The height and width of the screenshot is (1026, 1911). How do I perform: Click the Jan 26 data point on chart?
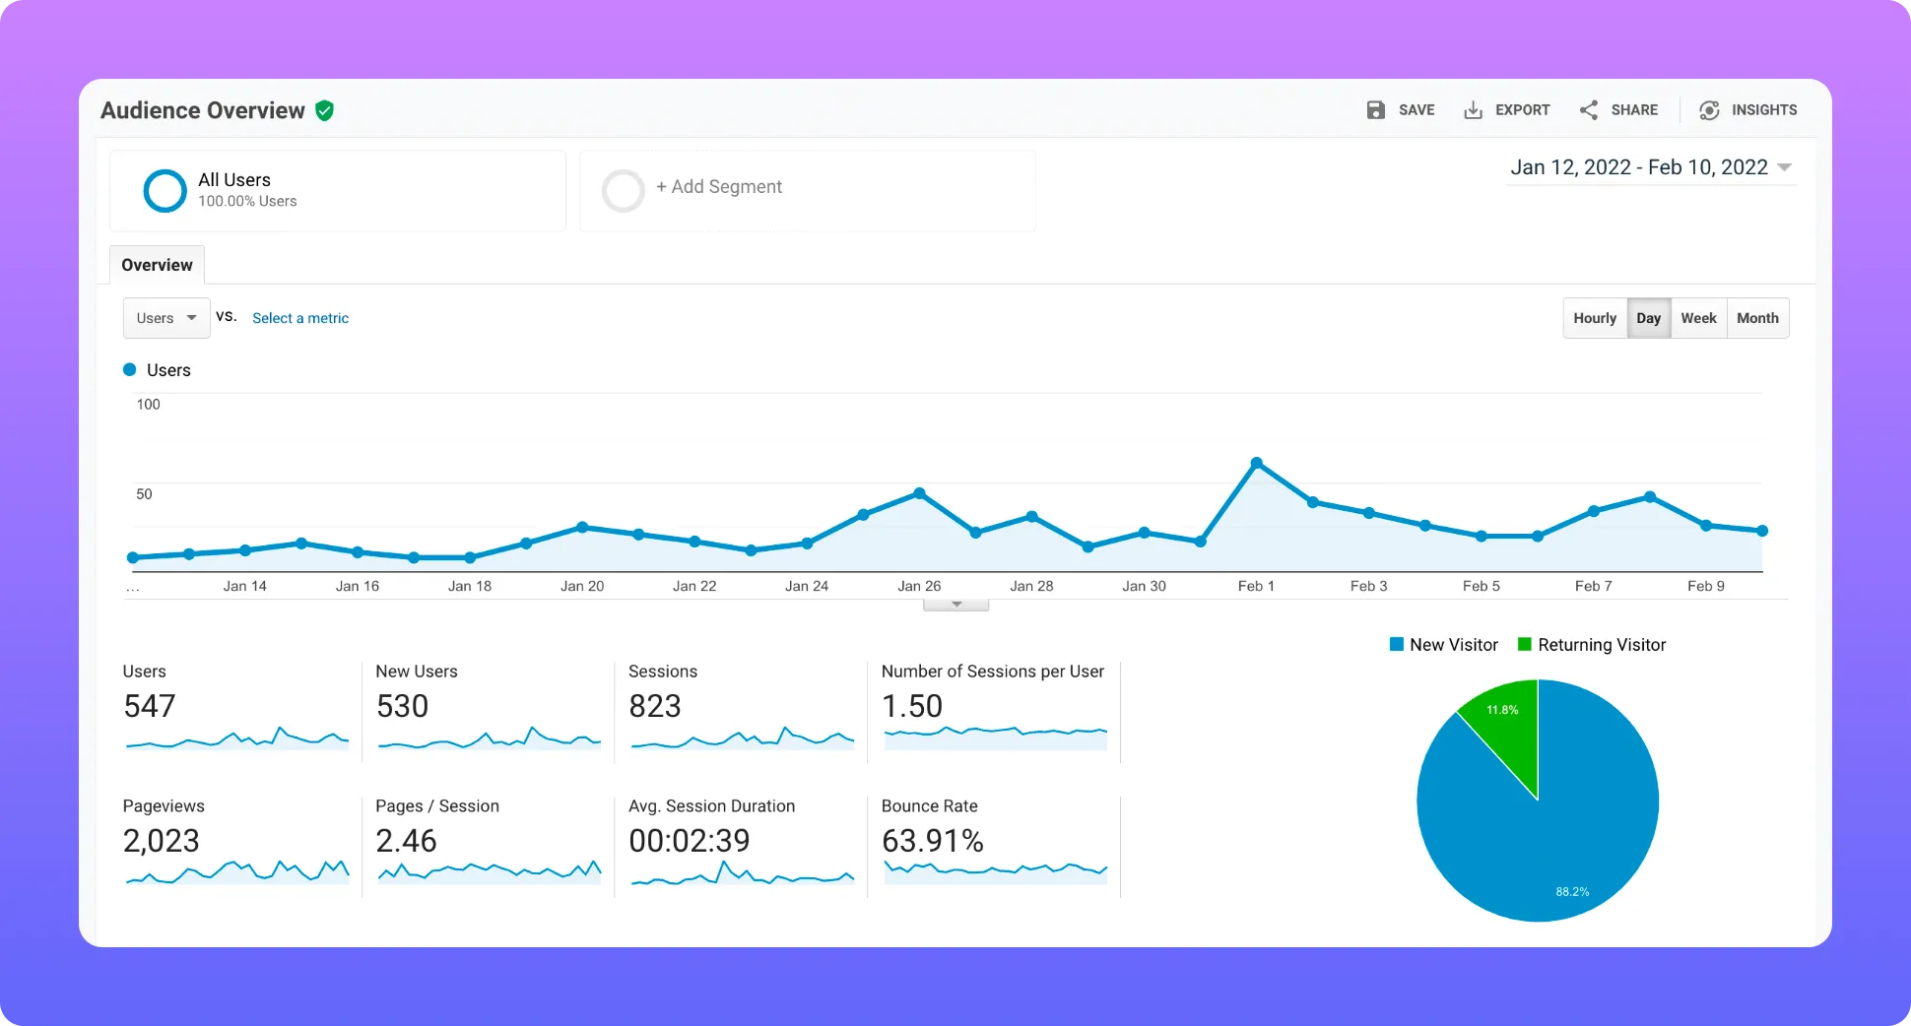919,493
